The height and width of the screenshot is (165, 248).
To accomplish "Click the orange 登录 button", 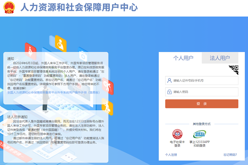I will coord(202,104).
